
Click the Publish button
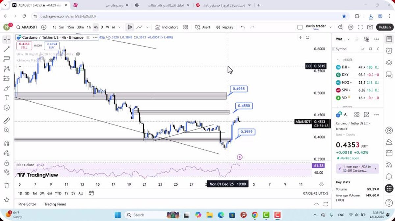click(x=384, y=27)
